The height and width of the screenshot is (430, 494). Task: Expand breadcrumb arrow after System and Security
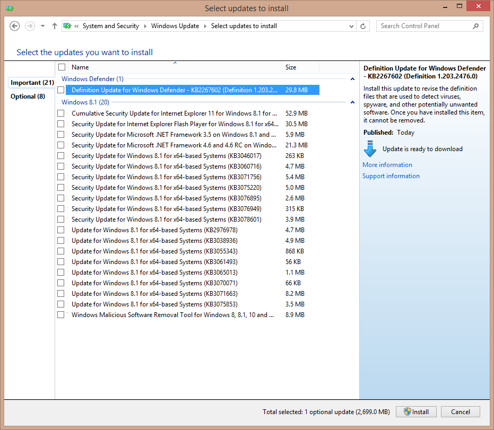145,26
